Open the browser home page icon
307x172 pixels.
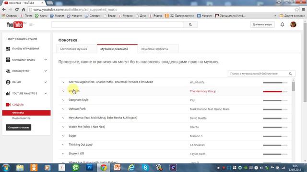[x=24, y=10]
